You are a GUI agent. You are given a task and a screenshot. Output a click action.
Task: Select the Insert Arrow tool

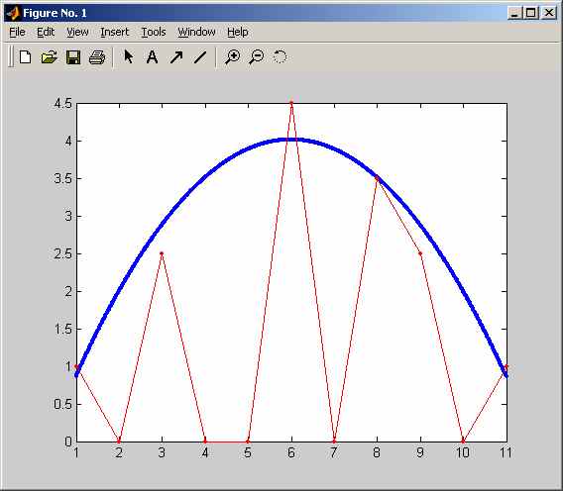(176, 57)
